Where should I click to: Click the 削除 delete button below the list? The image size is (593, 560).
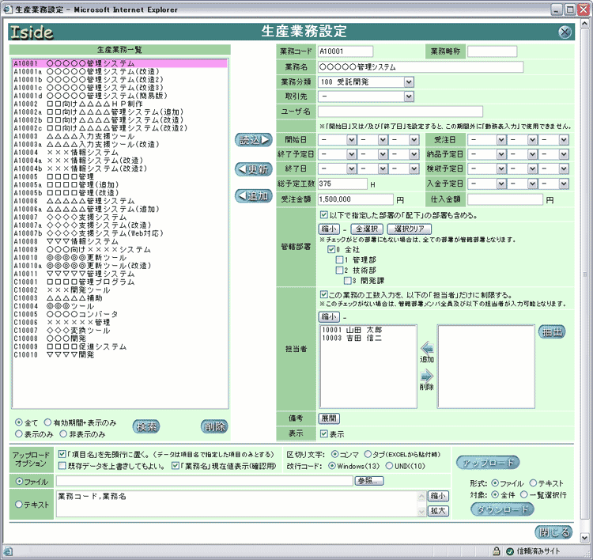click(x=214, y=427)
